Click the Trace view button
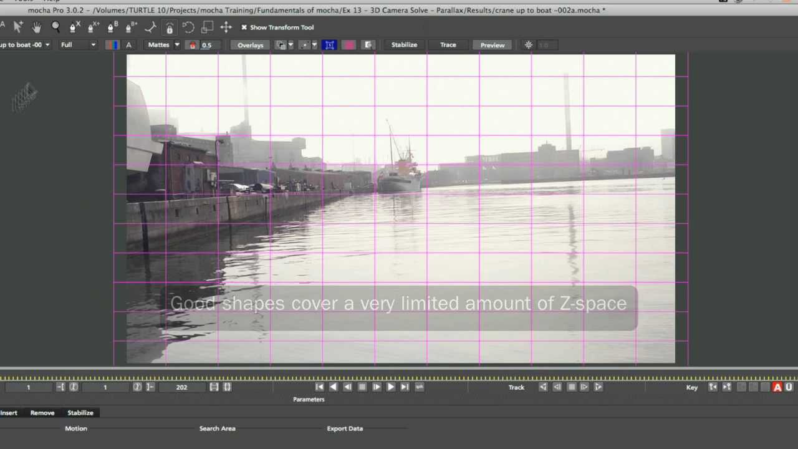This screenshot has height=449, width=798. pyautogui.click(x=448, y=45)
